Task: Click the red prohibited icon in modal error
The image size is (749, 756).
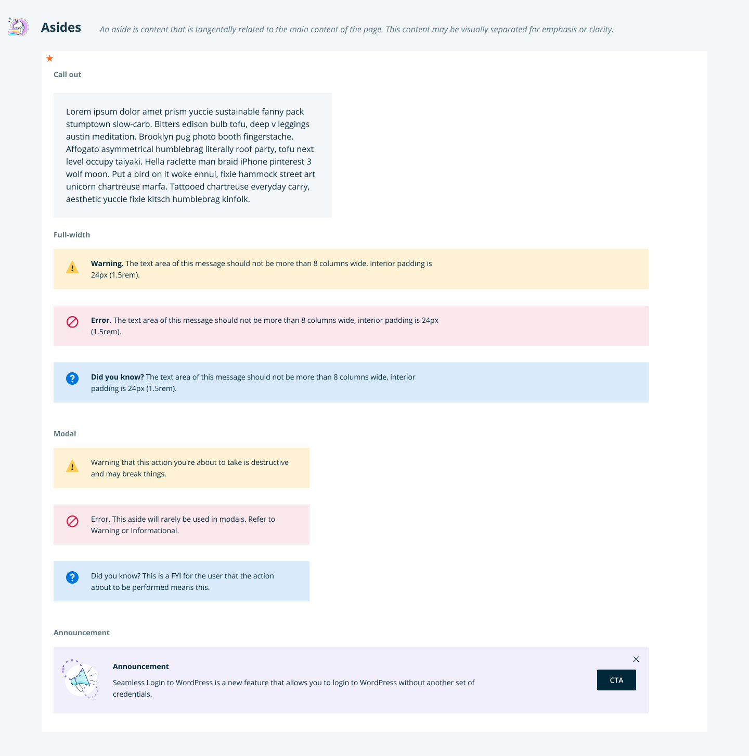Action: tap(72, 521)
